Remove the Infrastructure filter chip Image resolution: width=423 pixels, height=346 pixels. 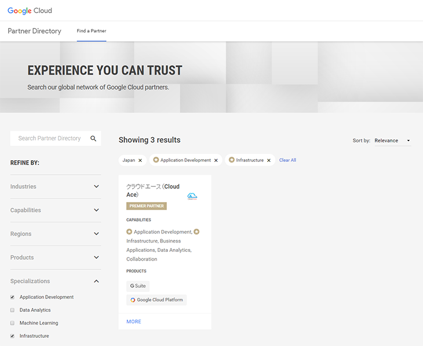pos(269,160)
